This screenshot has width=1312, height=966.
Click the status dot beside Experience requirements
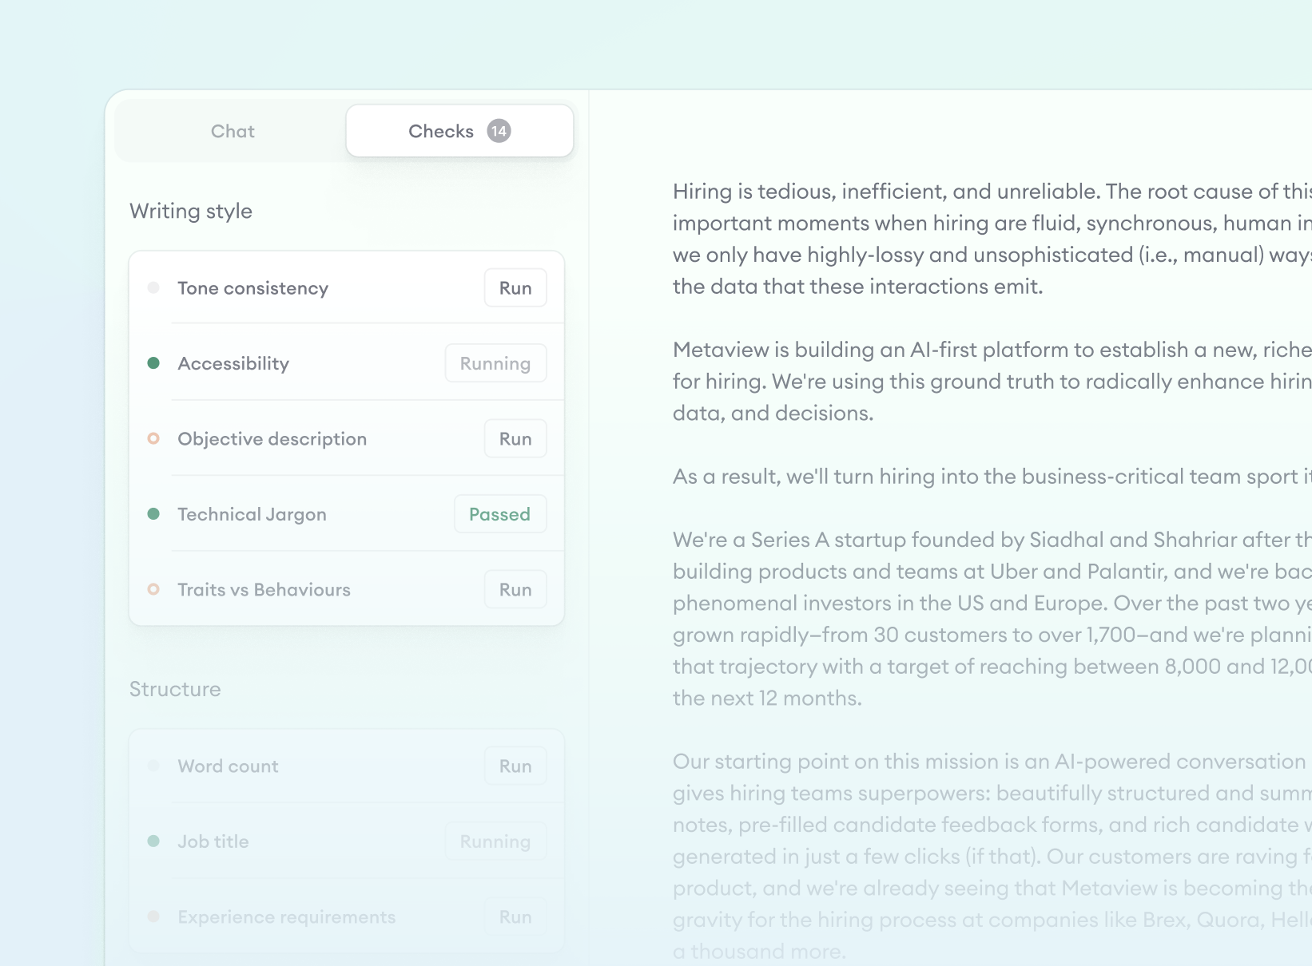153,917
